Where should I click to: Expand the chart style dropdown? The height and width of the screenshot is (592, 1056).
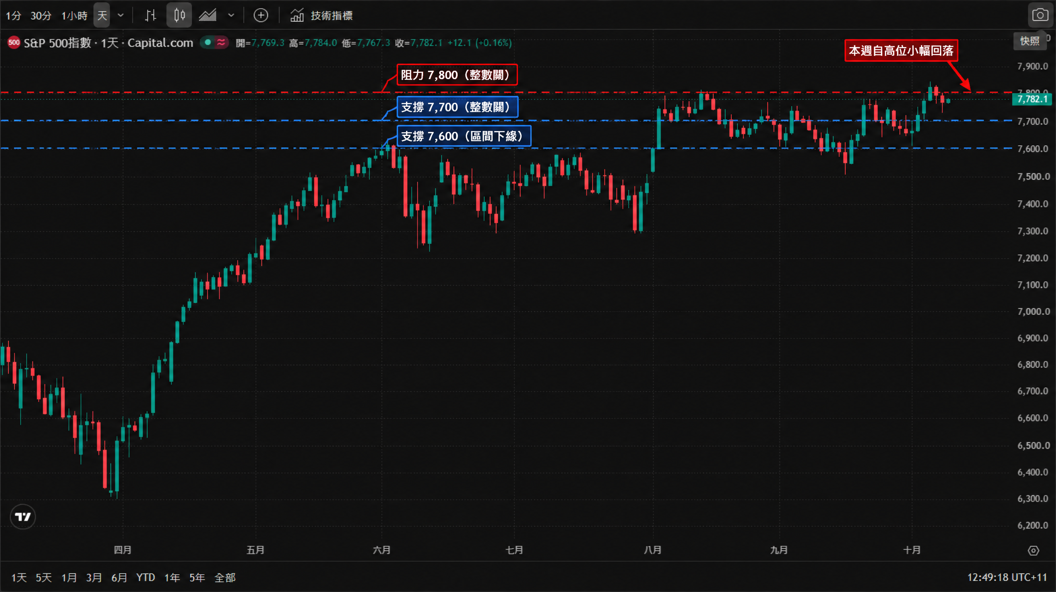(231, 15)
